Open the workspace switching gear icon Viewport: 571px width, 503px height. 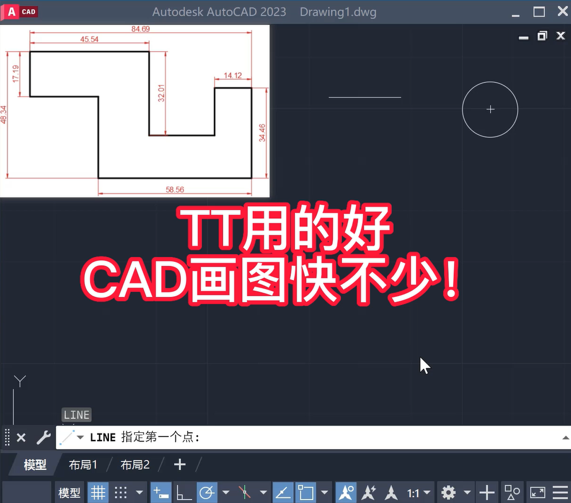[x=448, y=493]
